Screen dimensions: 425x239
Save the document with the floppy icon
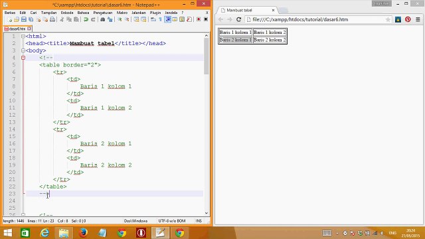[24, 19]
